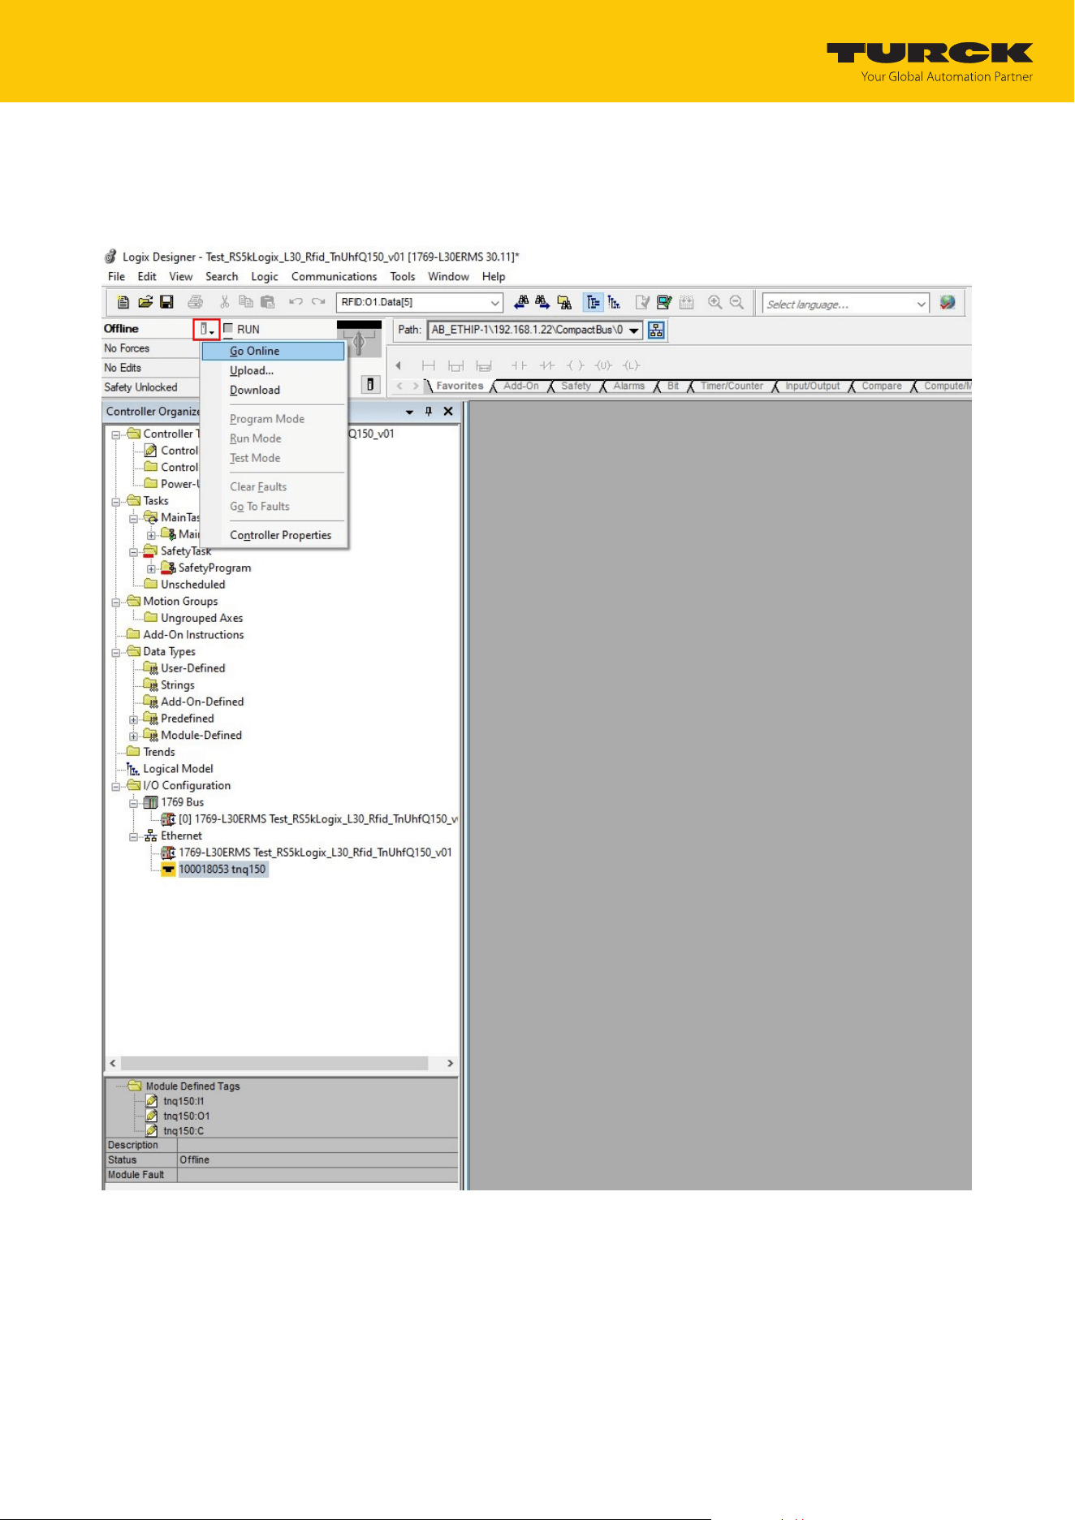Insert an examine-on contact instruction
The height and width of the screenshot is (1520, 1075).
519,365
